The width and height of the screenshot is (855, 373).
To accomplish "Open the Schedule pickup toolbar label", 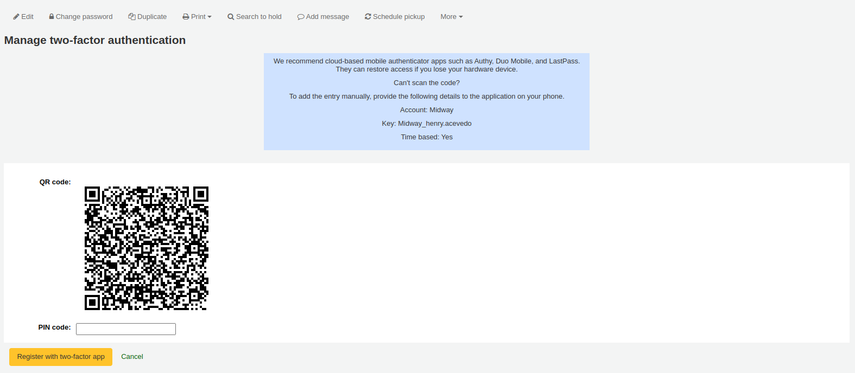I will (x=399, y=17).
